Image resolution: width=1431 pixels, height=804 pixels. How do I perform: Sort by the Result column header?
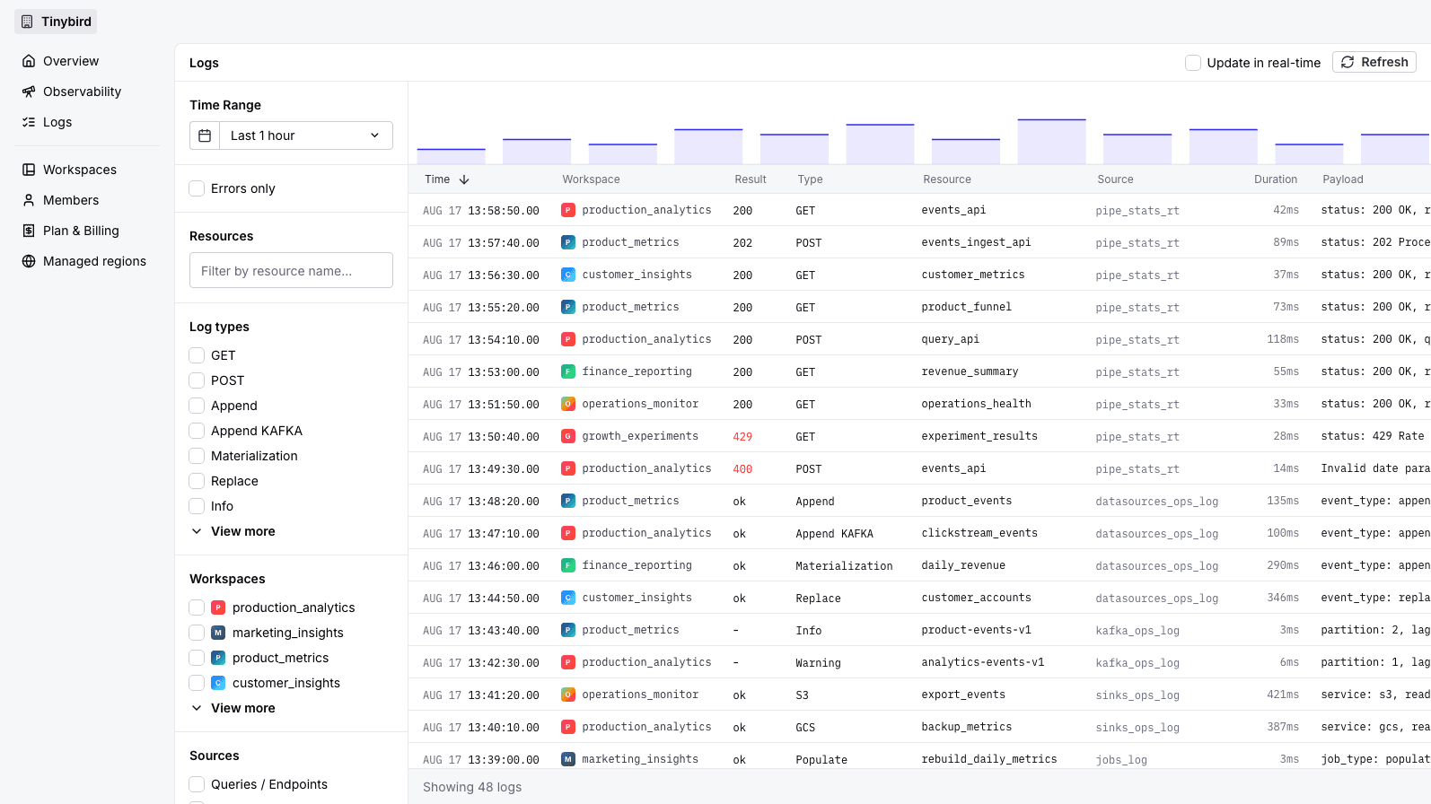pos(751,179)
